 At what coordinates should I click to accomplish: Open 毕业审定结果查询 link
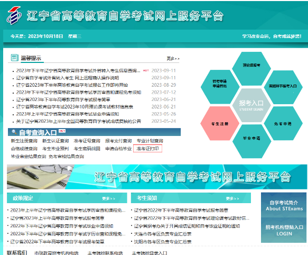29,157
